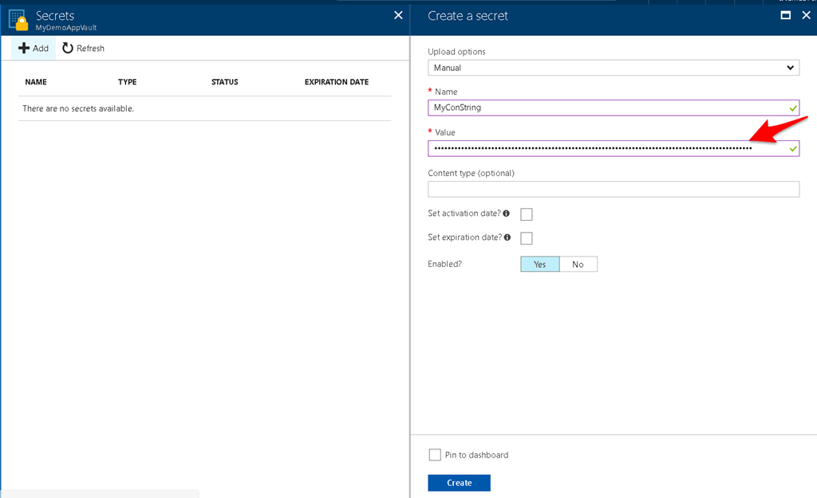Check the Set activation date checkbox
This screenshot has height=498, width=817.
pyautogui.click(x=525, y=214)
